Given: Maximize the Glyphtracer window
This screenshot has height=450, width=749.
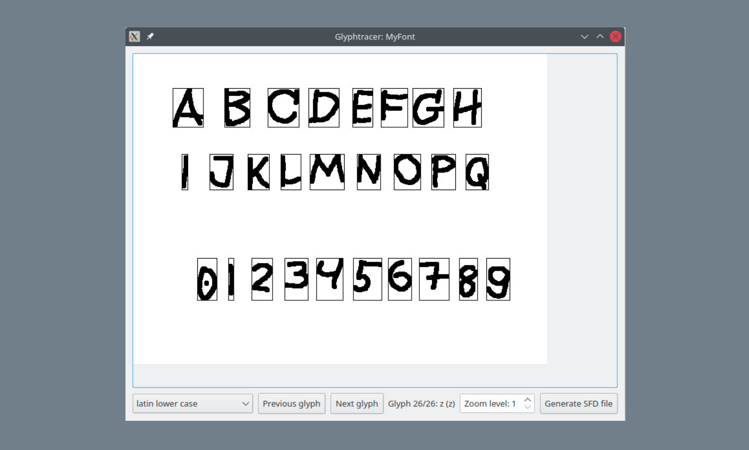Looking at the screenshot, I should pos(600,37).
